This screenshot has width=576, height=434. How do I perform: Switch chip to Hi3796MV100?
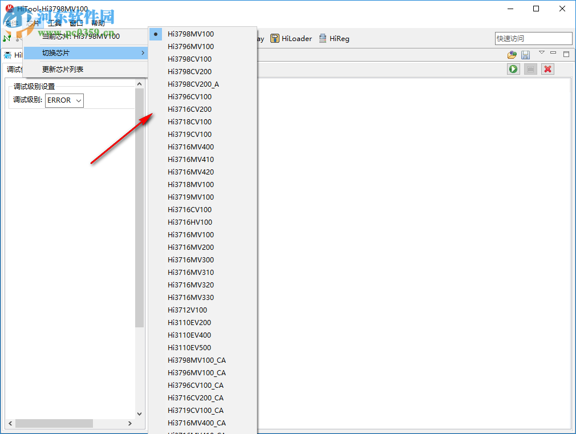[x=202, y=47]
